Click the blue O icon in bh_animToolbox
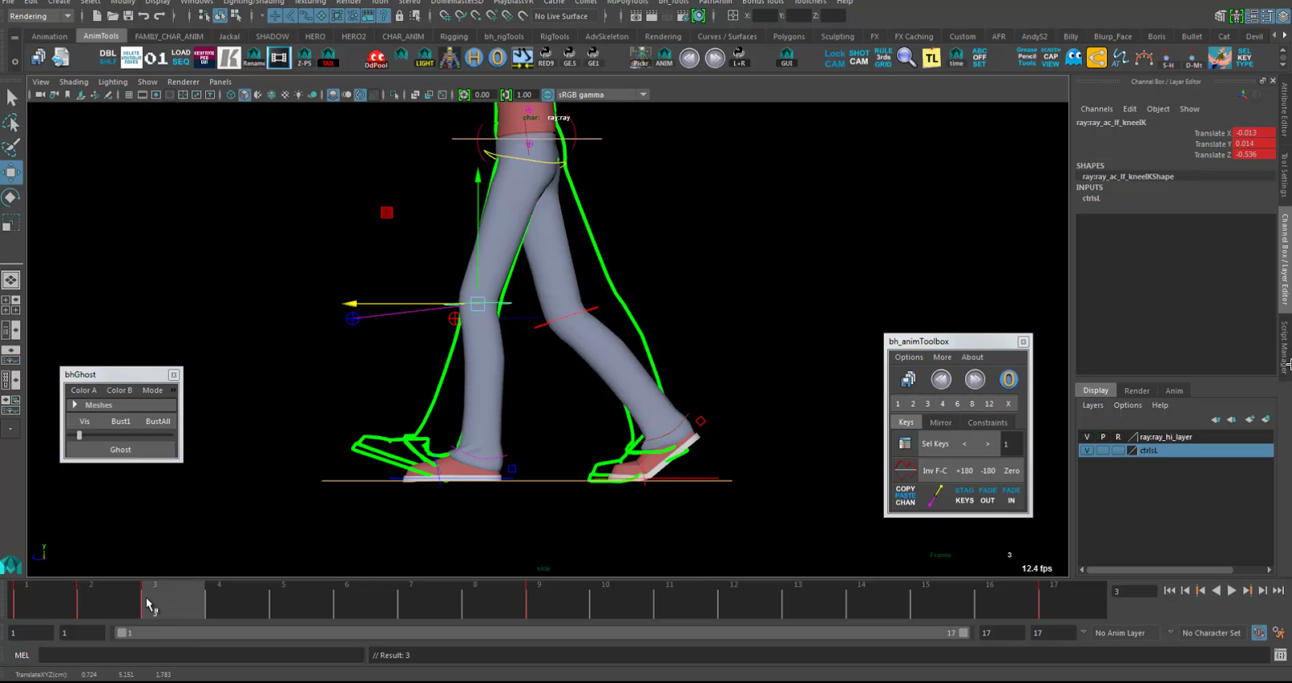The image size is (1292, 683). click(x=1008, y=379)
